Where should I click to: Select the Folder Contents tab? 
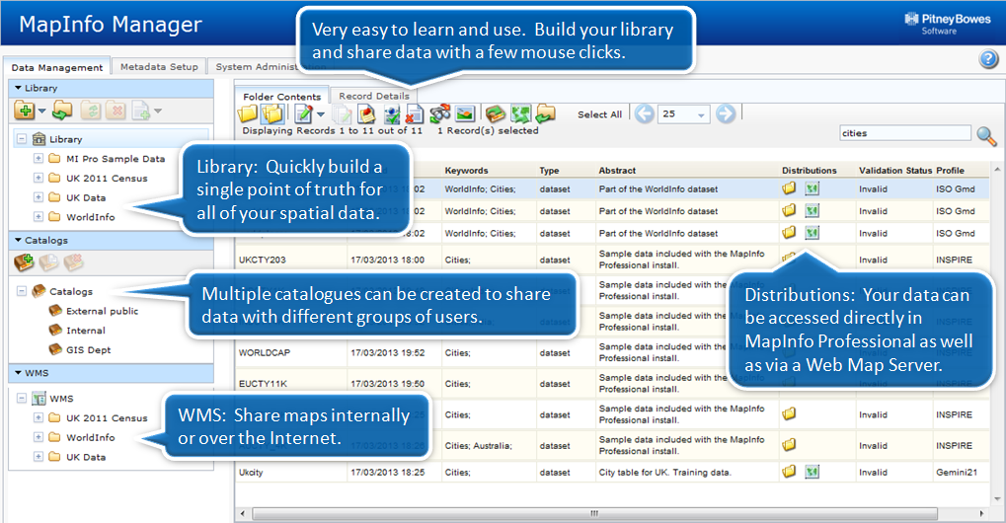point(281,96)
